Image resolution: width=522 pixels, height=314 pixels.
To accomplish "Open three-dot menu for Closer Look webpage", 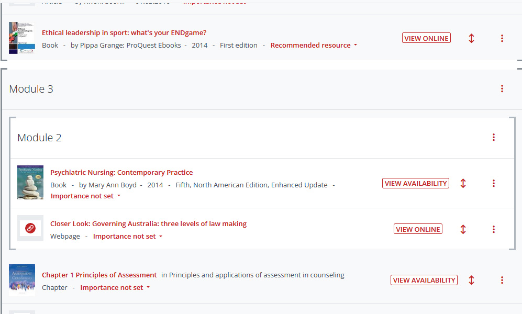I will tap(493, 229).
